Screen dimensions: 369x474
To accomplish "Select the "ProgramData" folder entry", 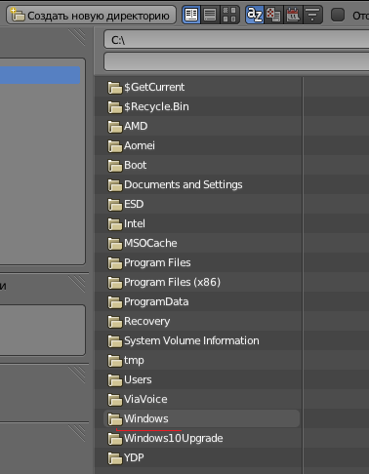I will click(x=156, y=301).
